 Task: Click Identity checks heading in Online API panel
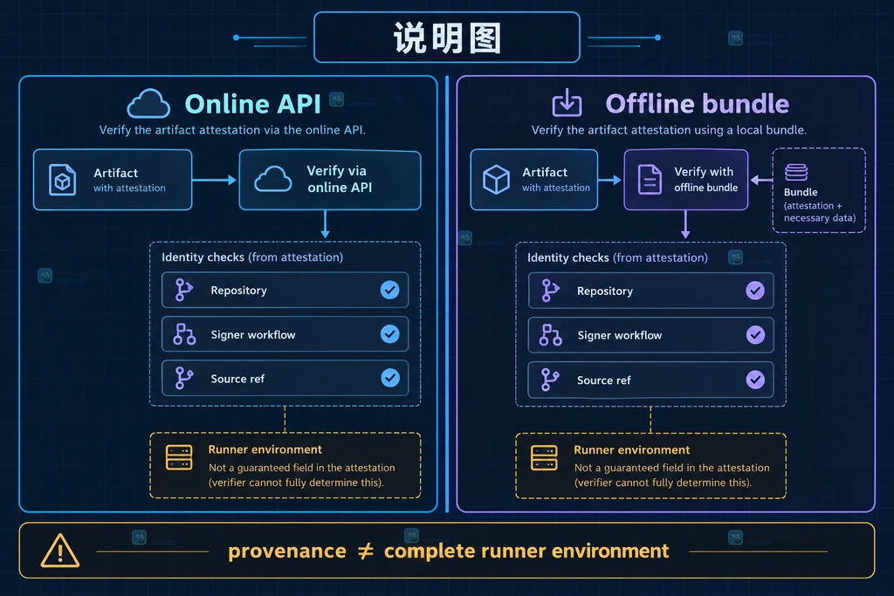(252, 257)
